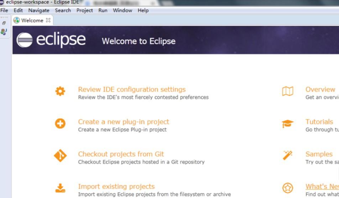
Task: Open the Overview link
Action: pos(320,89)
